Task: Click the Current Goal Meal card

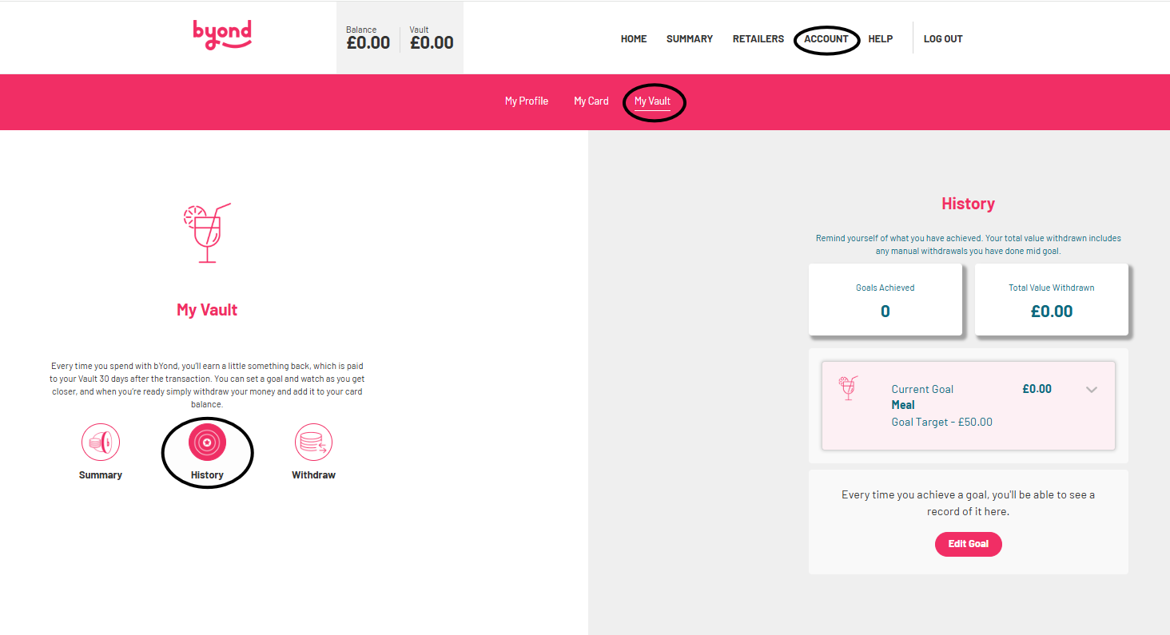Action: coord(969,406)
